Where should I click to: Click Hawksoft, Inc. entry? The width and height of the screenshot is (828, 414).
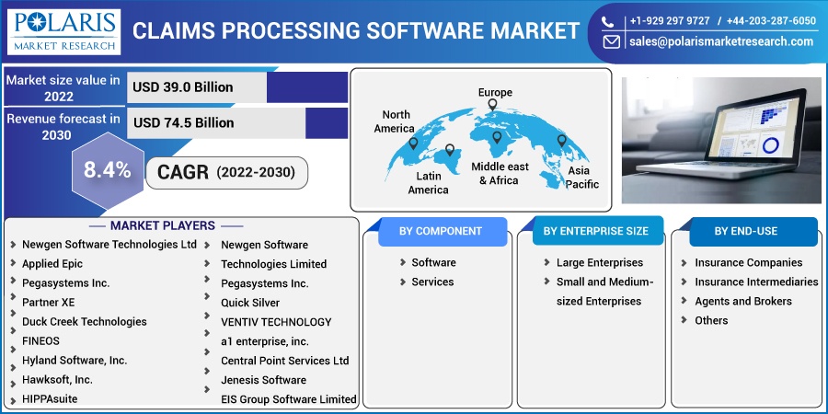point(57,380)
